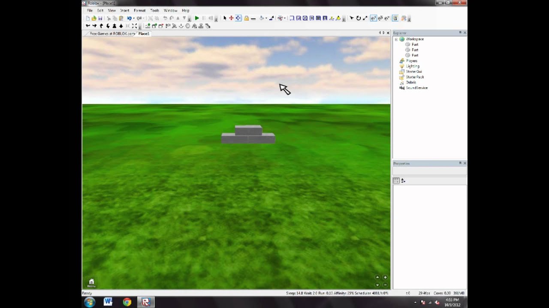Select StarterGui in Explorer

tap(414, 71)
